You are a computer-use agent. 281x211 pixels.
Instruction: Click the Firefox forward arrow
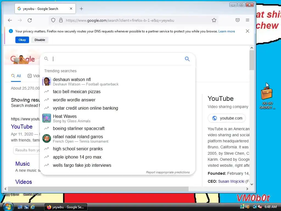pyautogui.click(x=20, y=20)
